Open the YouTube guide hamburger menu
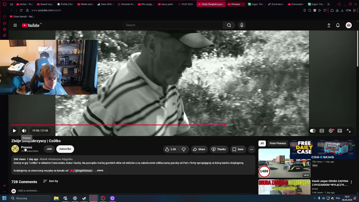 (15, 25)
